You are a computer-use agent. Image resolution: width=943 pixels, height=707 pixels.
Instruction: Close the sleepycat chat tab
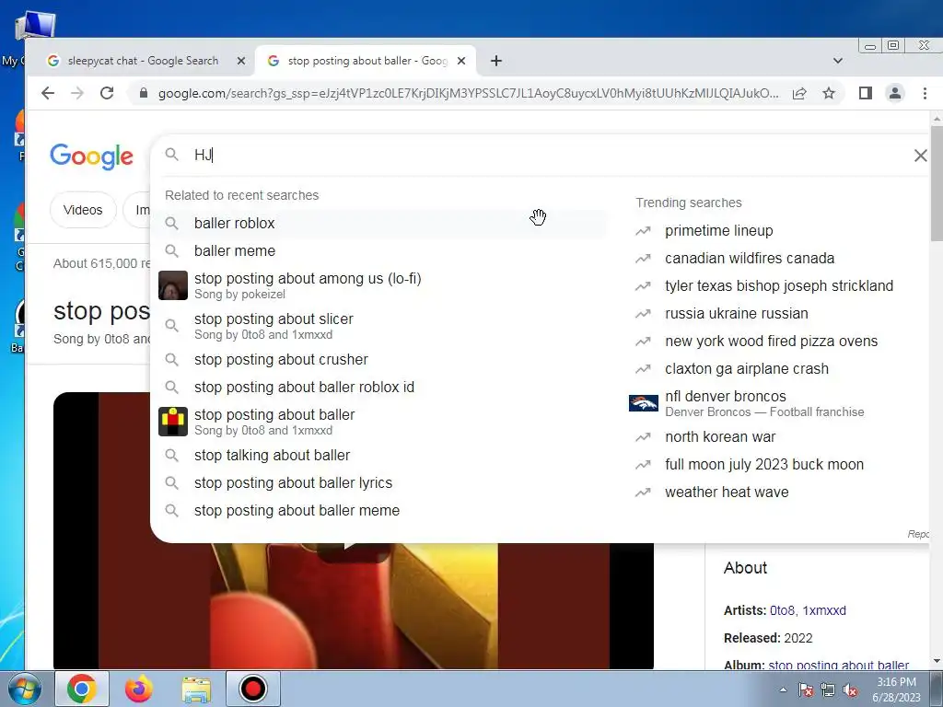point(241,61)
